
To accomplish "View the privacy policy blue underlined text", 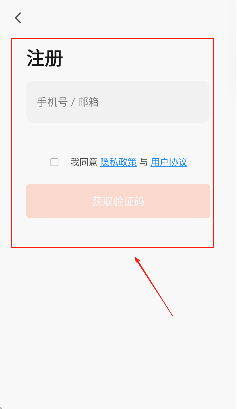I will click(x=118, y=162).
